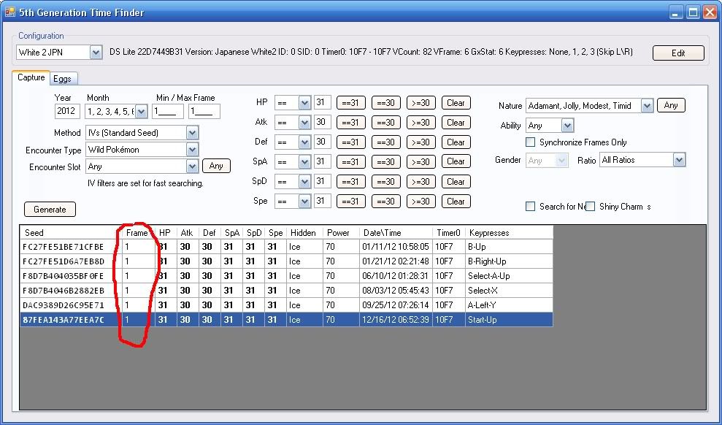Open the Ratio All Ratios dropdown
The height and width of the screenshot is (425, 722).
click(679, 160)
